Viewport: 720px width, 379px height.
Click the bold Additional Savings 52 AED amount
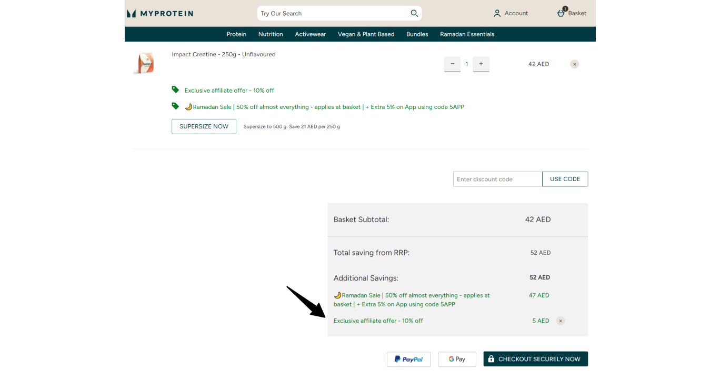[x=540, y=277]
